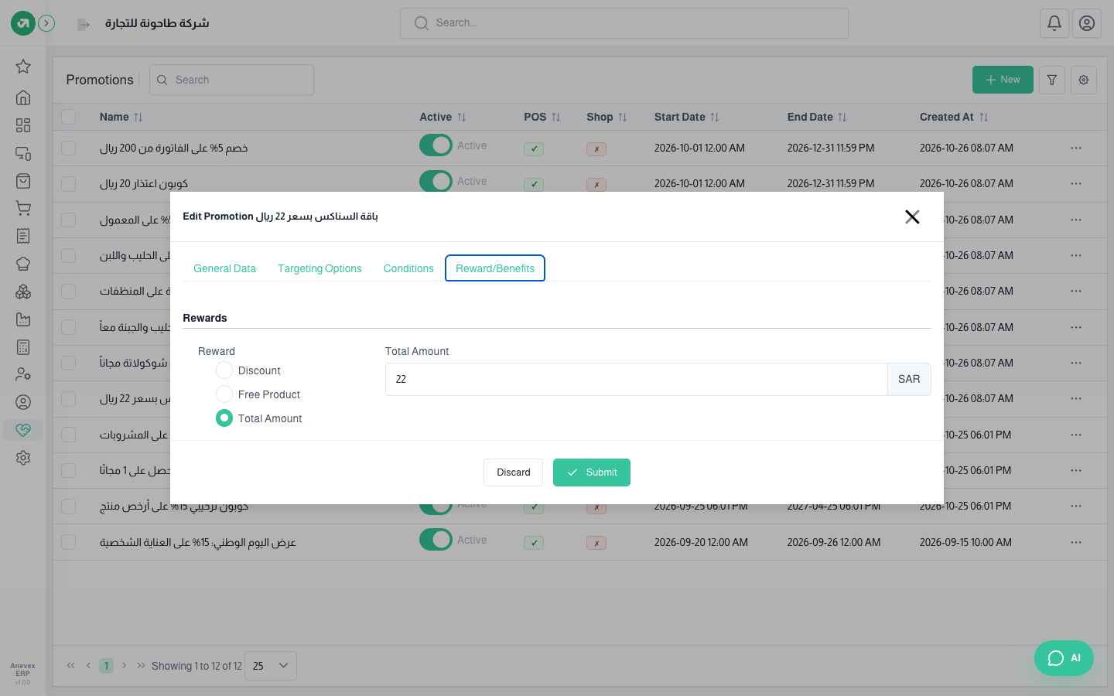The height and width of the screenshot is (696, 1114).
Task: Sort by End Date column
Action: (x=817, y=117)
